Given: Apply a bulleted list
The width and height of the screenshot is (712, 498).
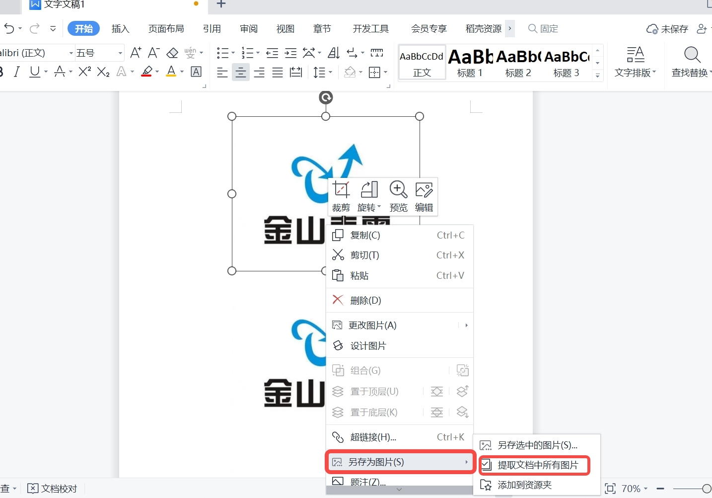Looking at the screenshot, I should tap(223, 53).
